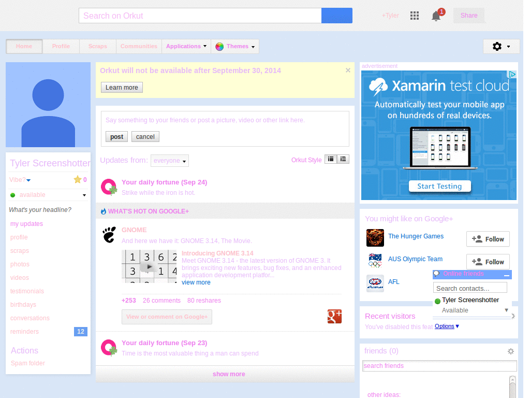Click the fire icon next to What's Hot
Screen dimensions: 530x398
[x=104, y=211]
